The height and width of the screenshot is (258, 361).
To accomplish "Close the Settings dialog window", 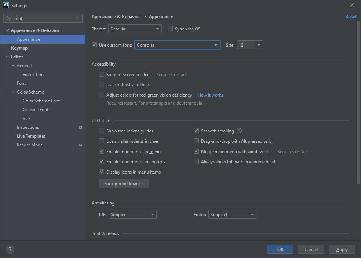I will click(351, 5).
